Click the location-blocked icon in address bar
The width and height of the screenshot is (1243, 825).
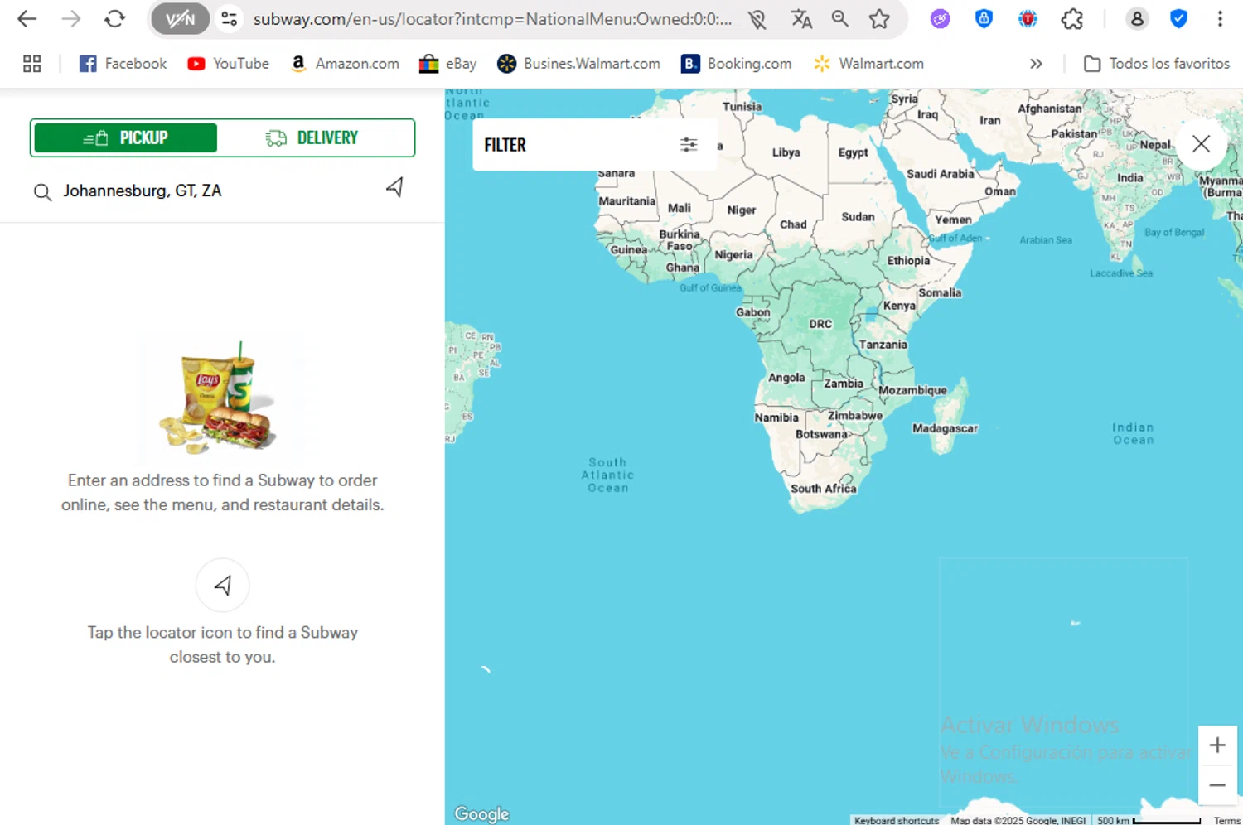pos(757,19)
